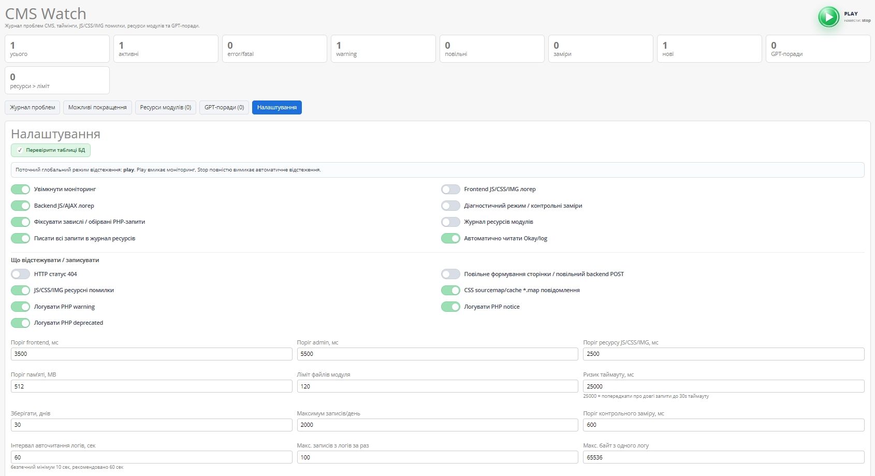Viewport: 875px width, 476px height.
Task: Click the Зберігати, днів input field
Action: coord(151,425)
